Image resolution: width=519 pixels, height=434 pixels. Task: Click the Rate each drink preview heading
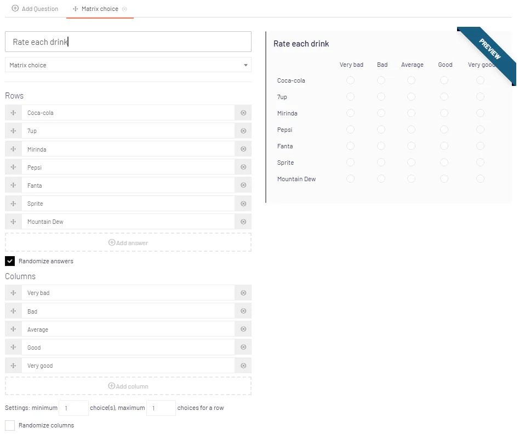click(x=301, y=44)
